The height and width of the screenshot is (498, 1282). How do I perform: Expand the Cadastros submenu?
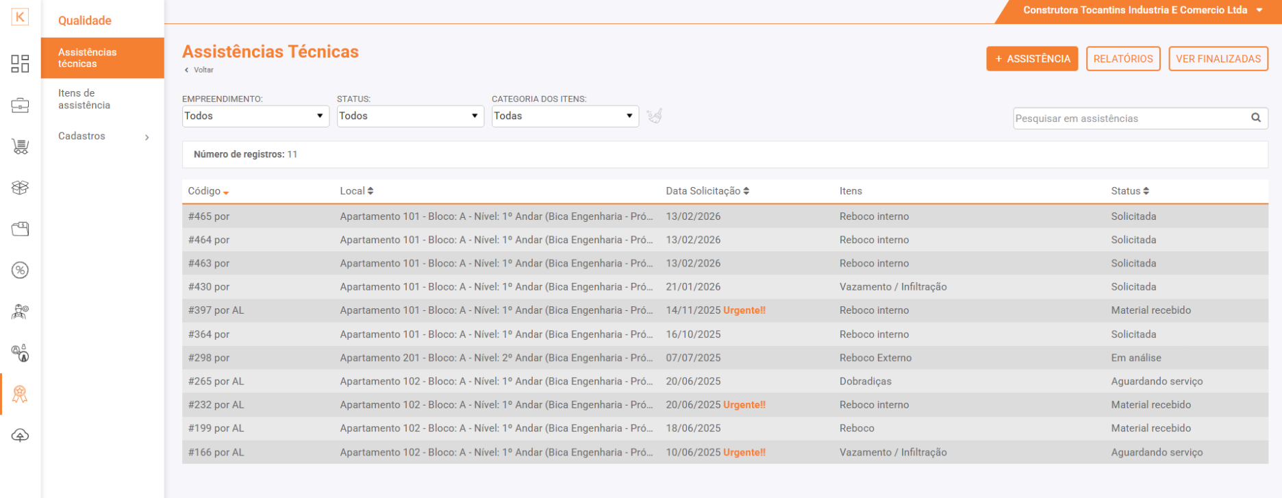tap(103, 136)
